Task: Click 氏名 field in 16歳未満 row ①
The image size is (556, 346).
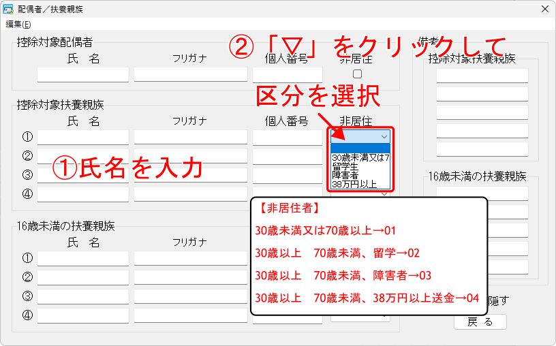Action: [83, 258]
